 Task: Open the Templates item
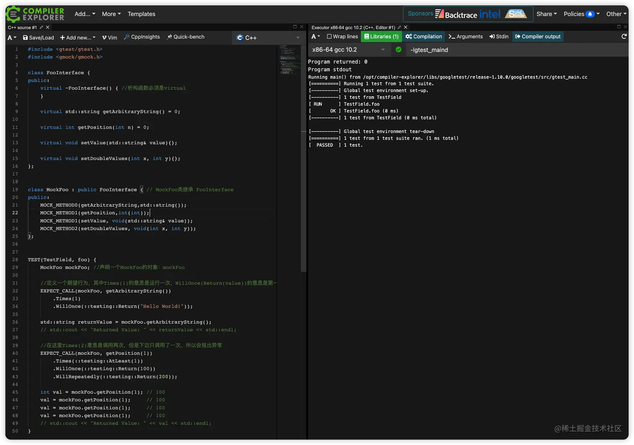(141, 14)
